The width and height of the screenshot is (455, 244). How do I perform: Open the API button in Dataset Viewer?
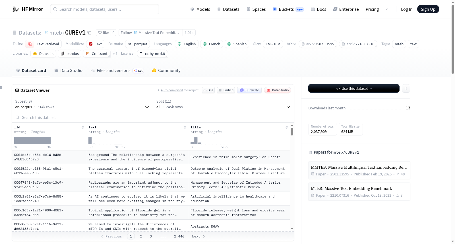(208, 90)
